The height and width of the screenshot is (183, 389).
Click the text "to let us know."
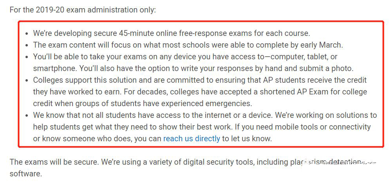(247, 139)
